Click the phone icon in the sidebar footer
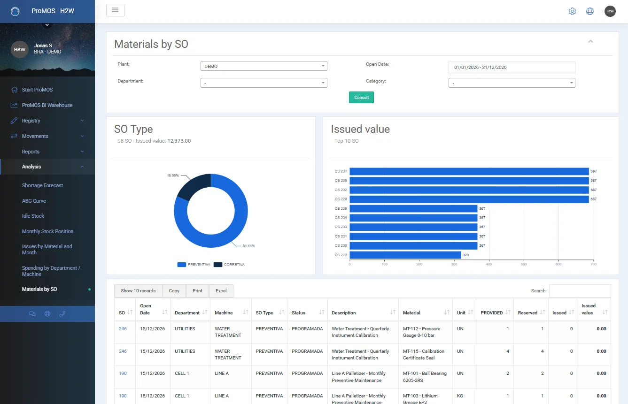This screenshot has width=628, height=404. point(62,314)
